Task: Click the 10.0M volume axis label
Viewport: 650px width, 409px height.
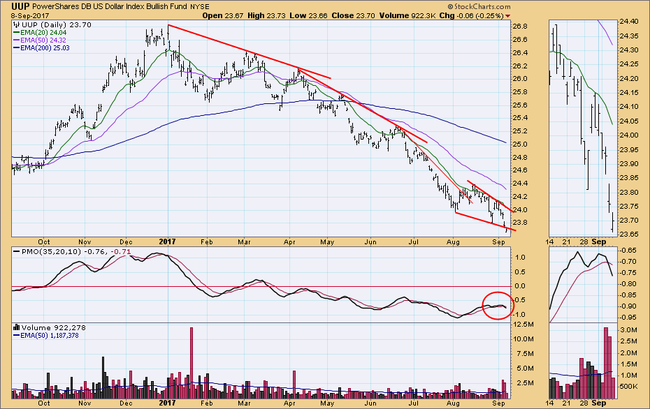Action: (523, 339)
